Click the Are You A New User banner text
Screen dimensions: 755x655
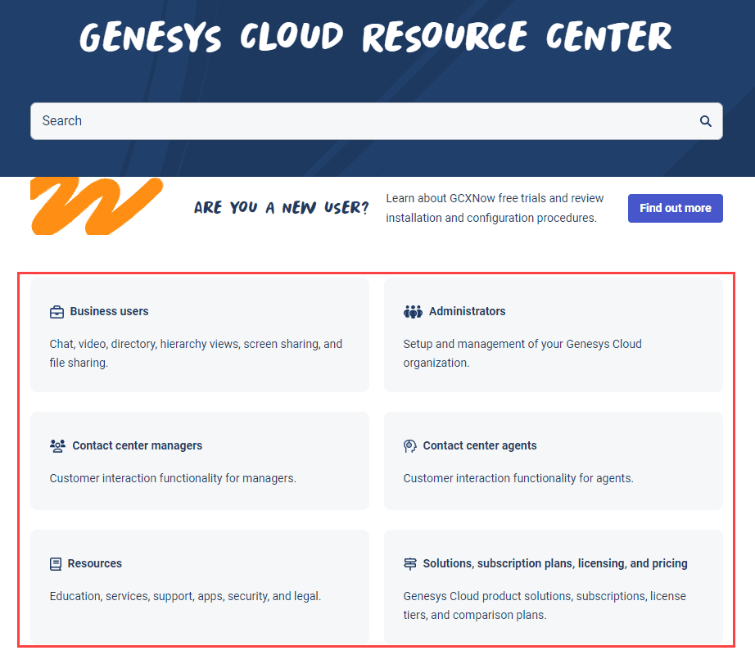(281, 207)
